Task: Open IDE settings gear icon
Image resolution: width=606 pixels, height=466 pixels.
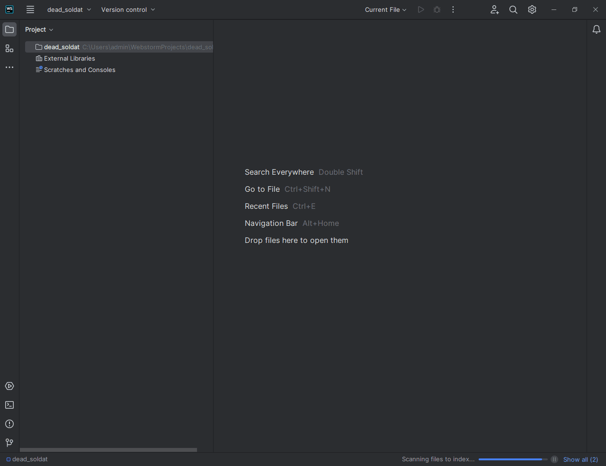Action: [x=532, y=9]
